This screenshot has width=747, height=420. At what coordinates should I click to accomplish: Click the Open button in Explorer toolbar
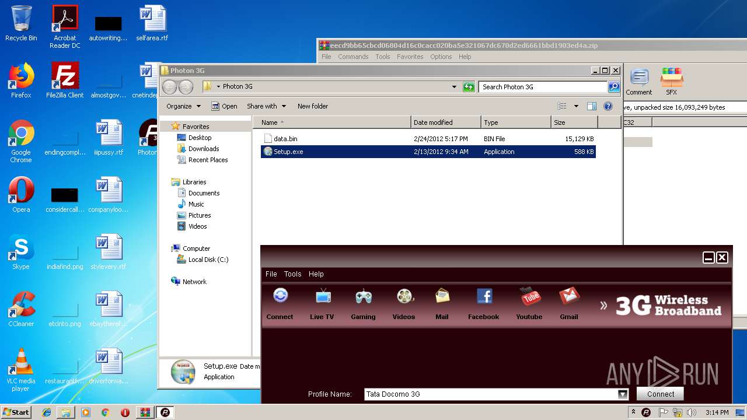point(224,106)
